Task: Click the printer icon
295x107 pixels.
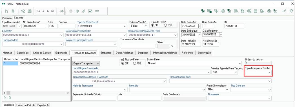Action: pyautogui.click(x=71, y=11)
